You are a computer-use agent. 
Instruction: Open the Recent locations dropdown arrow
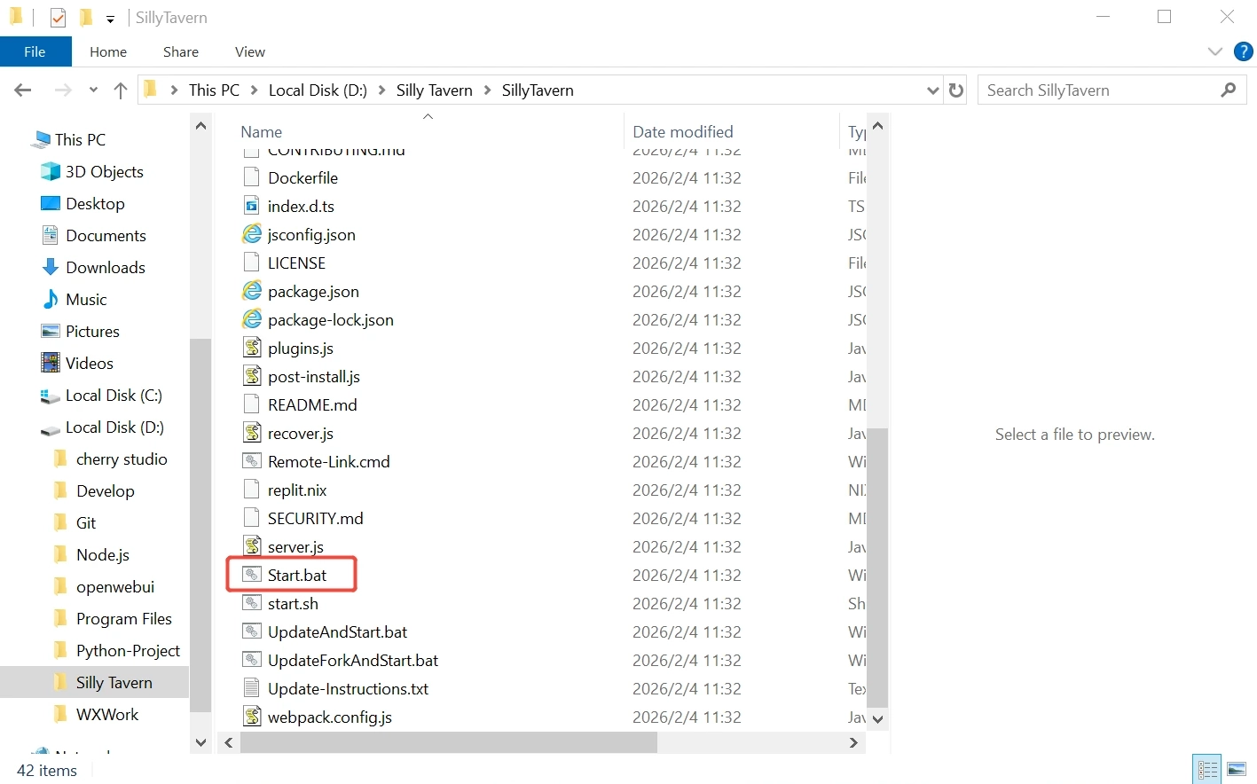click(x=93, y=90)
